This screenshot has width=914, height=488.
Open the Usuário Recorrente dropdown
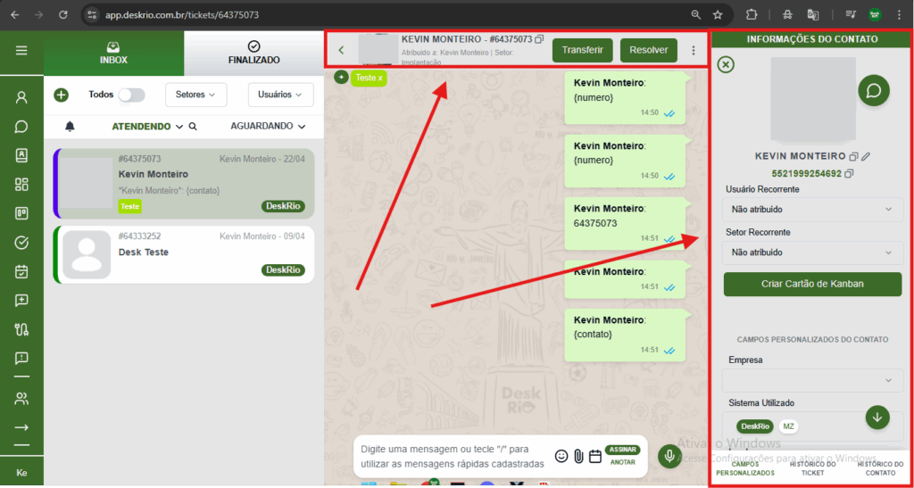pos(812,209)
